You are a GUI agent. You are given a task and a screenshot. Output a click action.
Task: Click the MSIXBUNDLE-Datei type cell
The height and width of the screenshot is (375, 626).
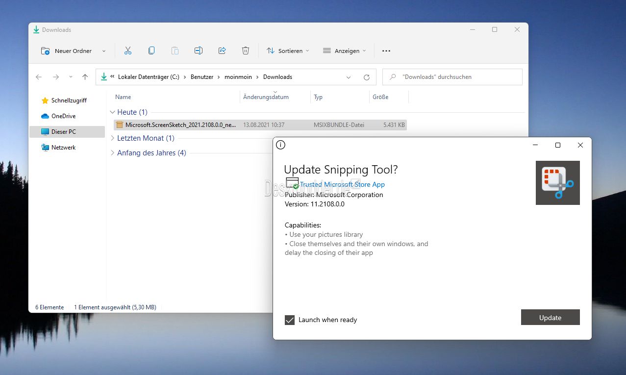point(339,125)
